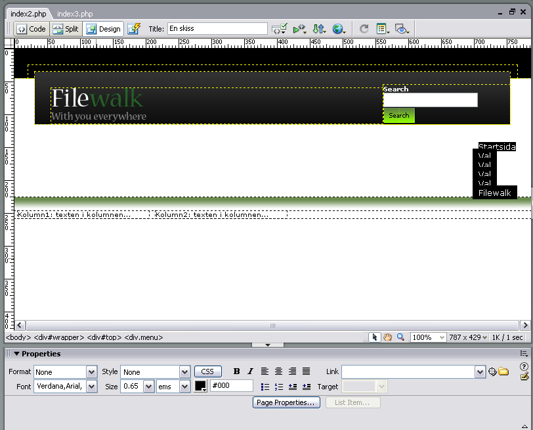533x430 pixels.
Task: Open View Options icon
Action: coord(383,29)
